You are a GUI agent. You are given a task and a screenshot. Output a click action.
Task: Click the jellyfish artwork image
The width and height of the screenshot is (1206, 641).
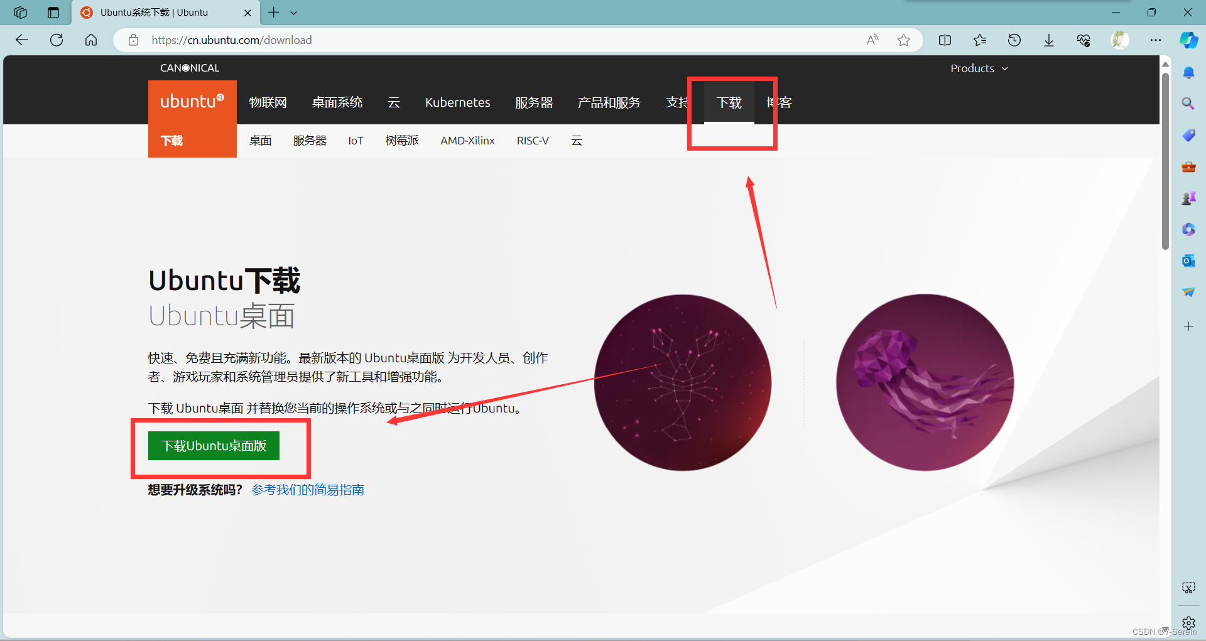pyautogui.click(x=925, y=382)
